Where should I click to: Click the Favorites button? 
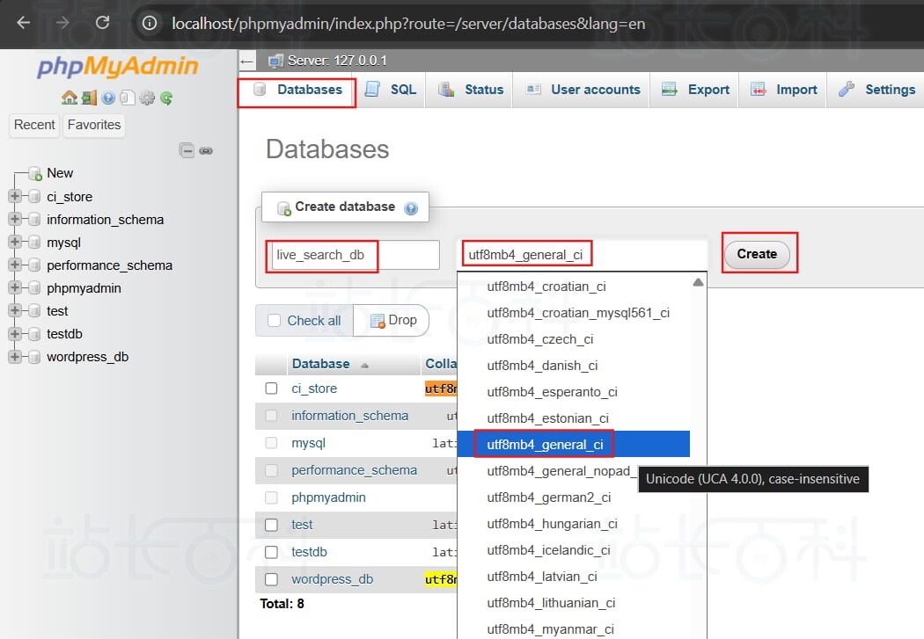[x=93, y=125]
